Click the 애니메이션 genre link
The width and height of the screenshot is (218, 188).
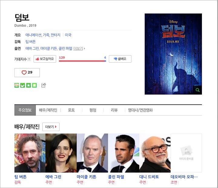click(33, 35)
